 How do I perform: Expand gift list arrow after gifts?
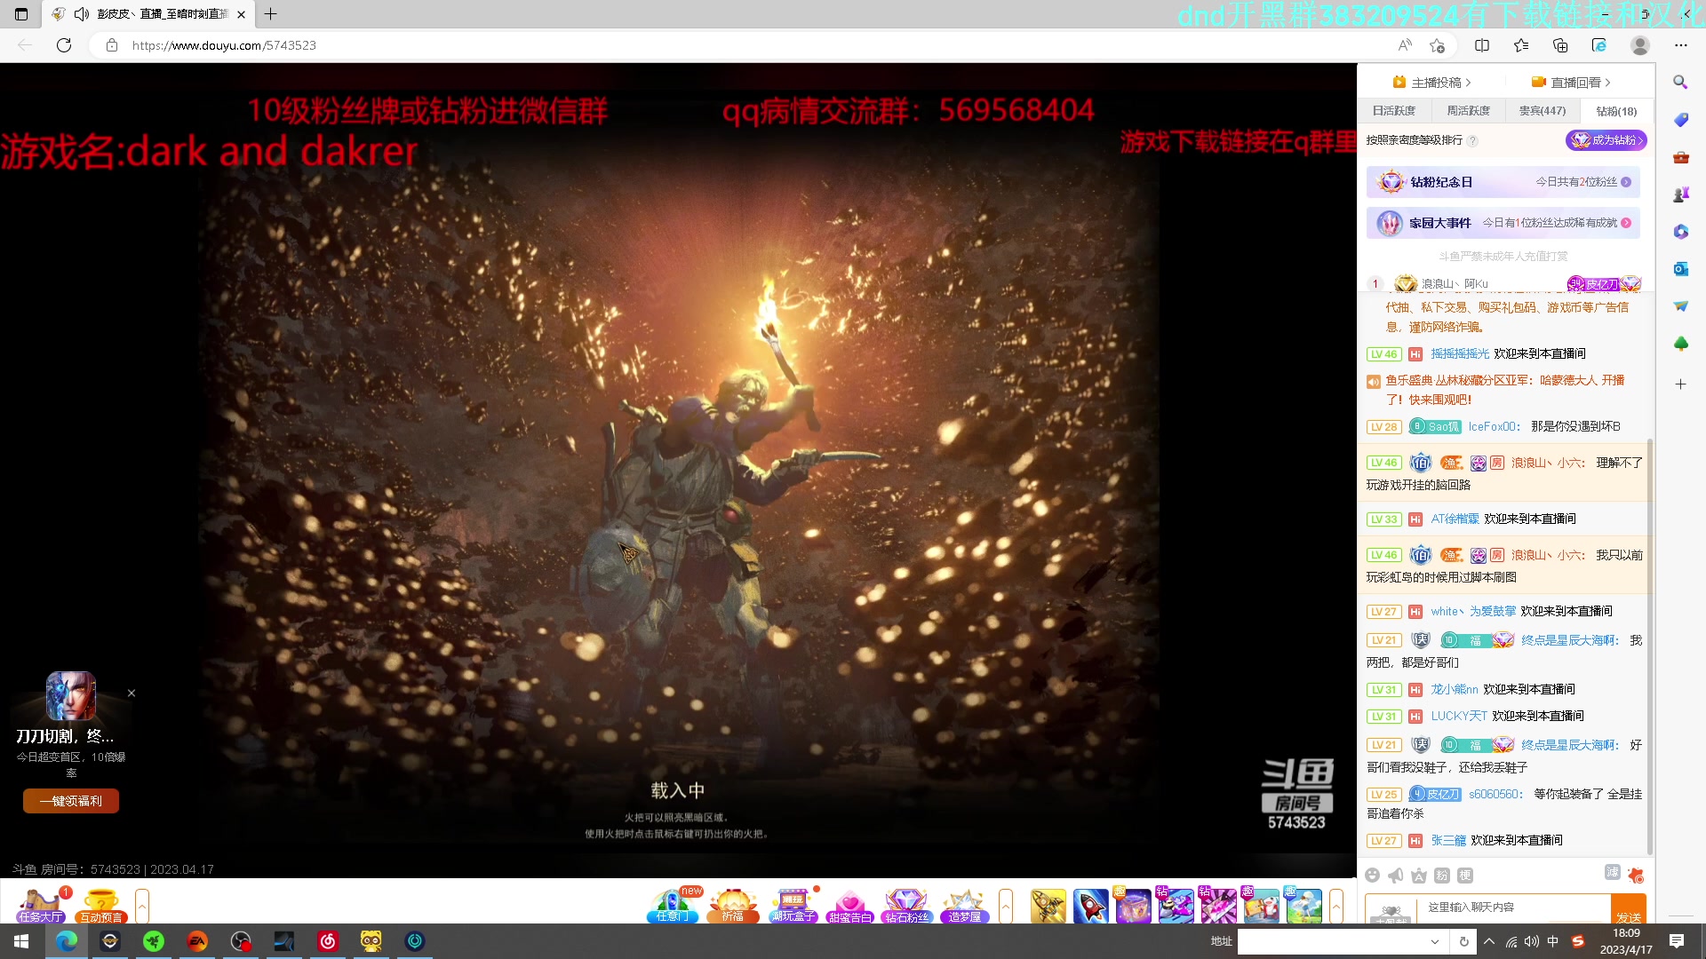(1336, 907)
